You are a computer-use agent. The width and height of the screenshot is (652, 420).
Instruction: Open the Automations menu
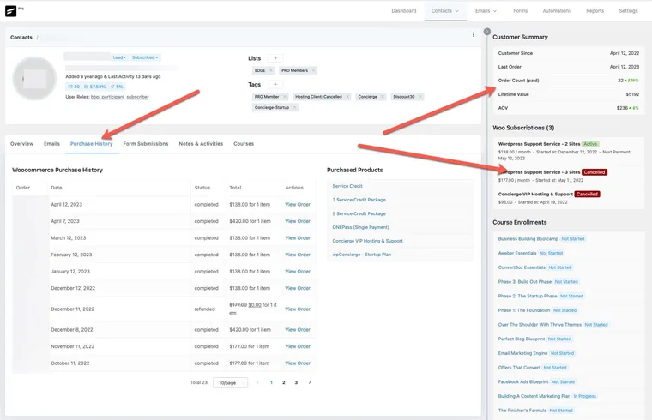[557, 11]
